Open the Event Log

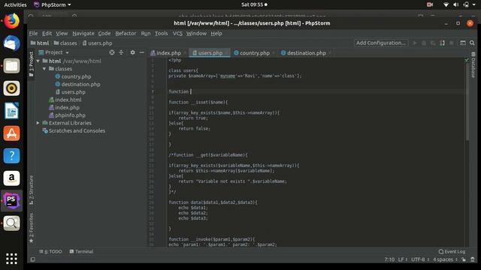click(452, 252)
